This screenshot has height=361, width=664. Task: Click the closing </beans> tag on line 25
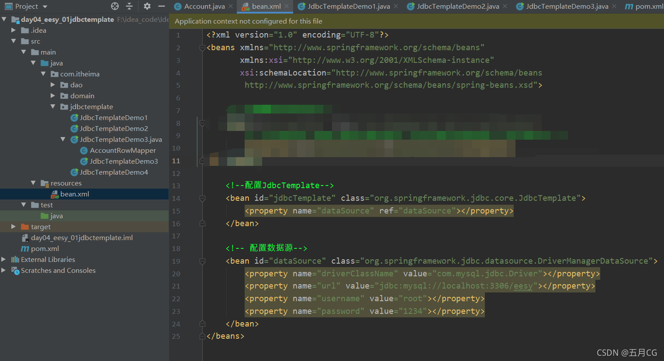coord(225,336)
